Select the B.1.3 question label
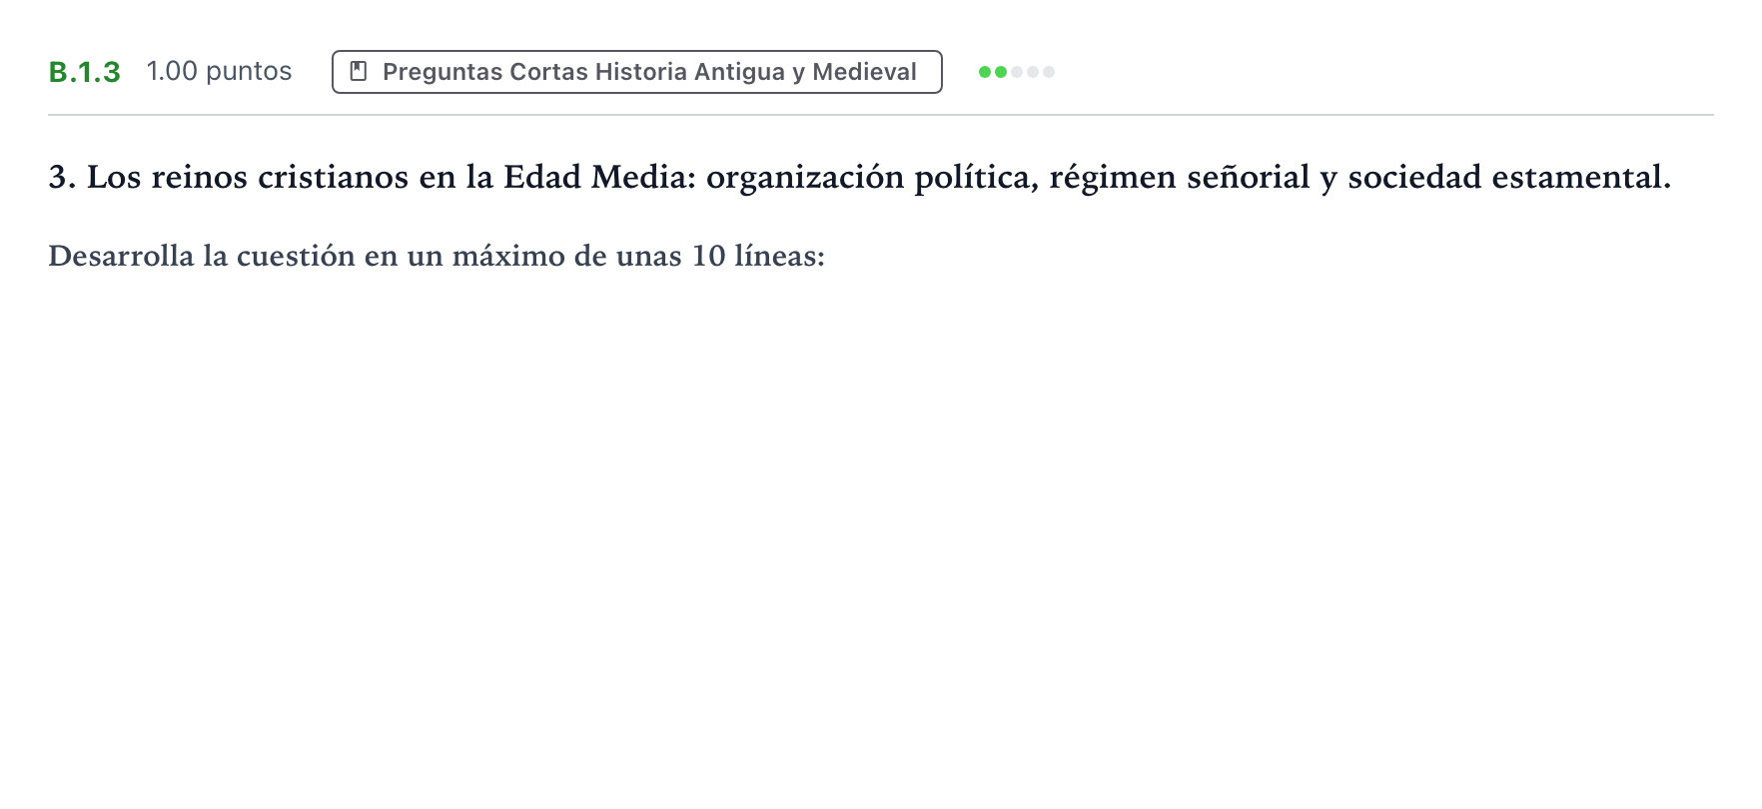The height and width of the screenshot is (809, 1762). pyautogui.click(x=85, y=72)
